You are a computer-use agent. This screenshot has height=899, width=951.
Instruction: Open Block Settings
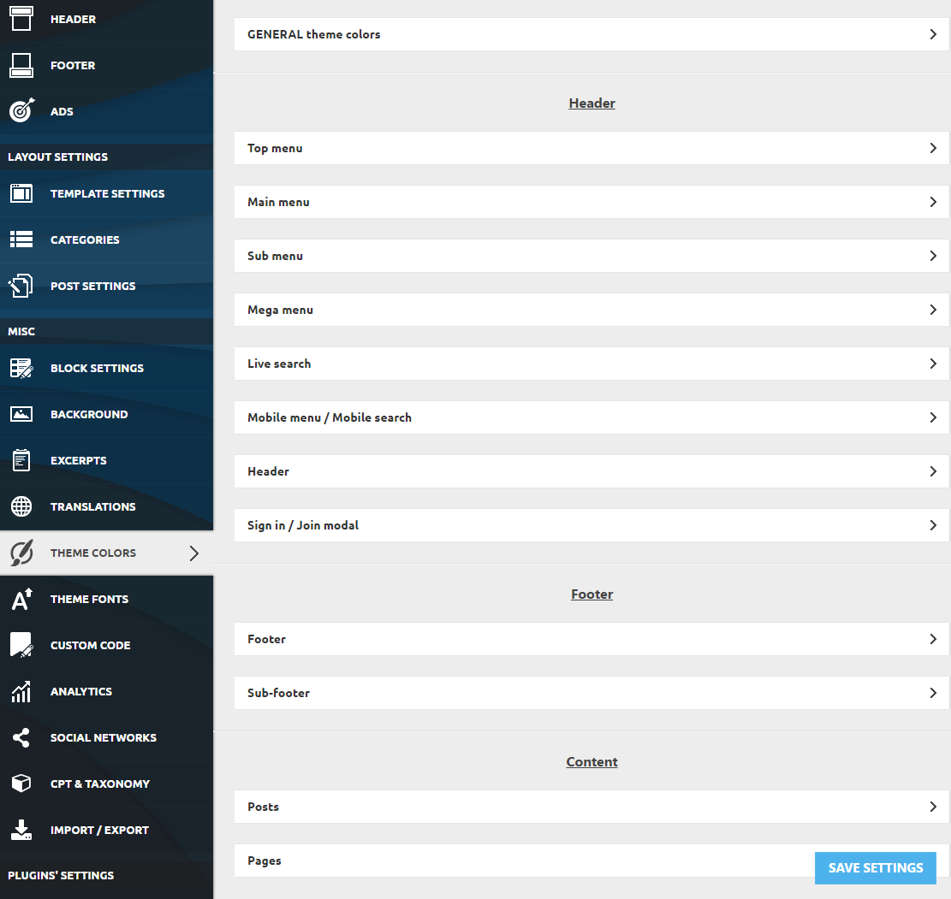click(107, 368)
